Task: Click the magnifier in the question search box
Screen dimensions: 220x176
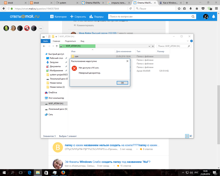Action: (x=193, y=16)
